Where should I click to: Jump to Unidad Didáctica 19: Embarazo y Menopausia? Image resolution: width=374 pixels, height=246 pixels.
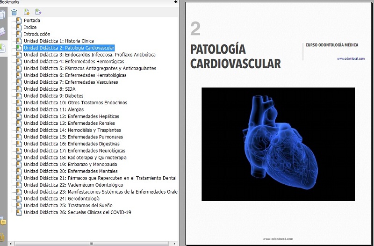coord(70,165)
